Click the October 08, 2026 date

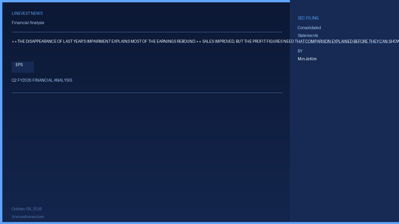click(x=27, y=209)
